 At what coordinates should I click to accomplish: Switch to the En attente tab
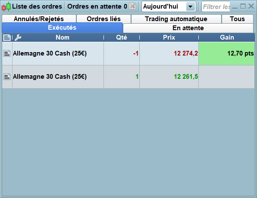pyautogui.click(x=188, y=28)
